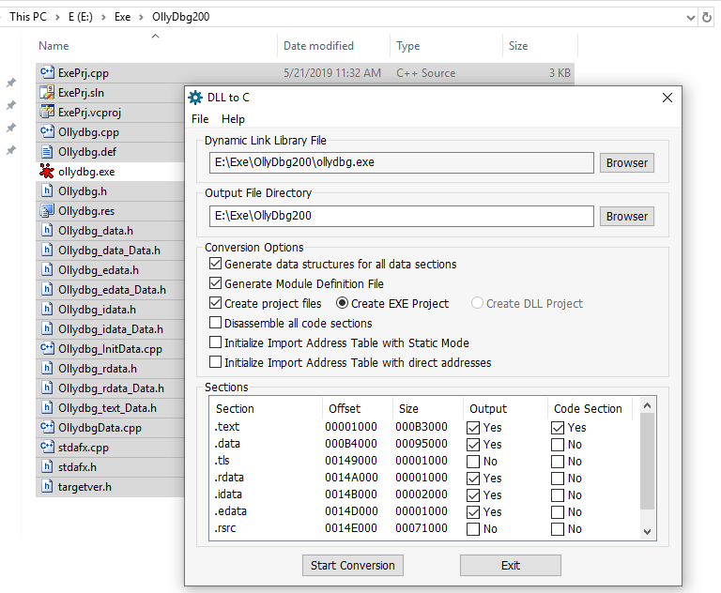Click the DLL to C gear icon
This screenshot has width=721, height=593.
195,98
